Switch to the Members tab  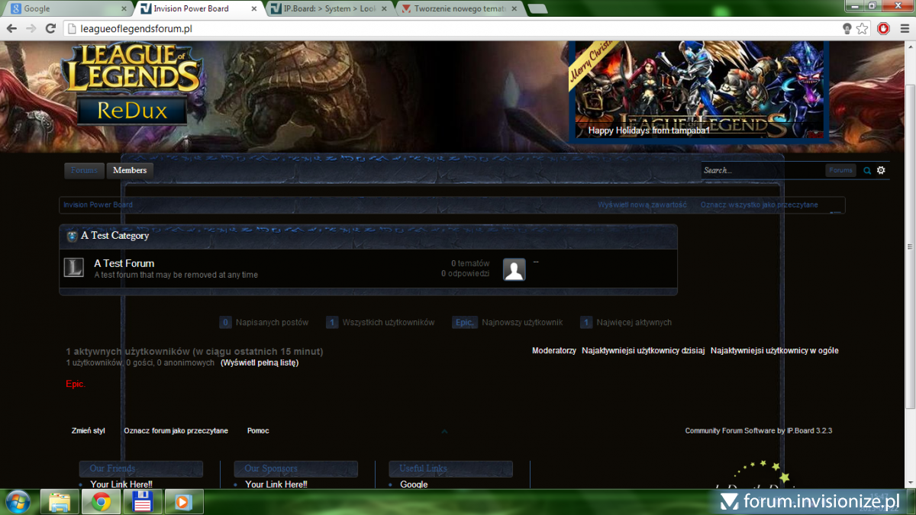click(x=130, y=170)
